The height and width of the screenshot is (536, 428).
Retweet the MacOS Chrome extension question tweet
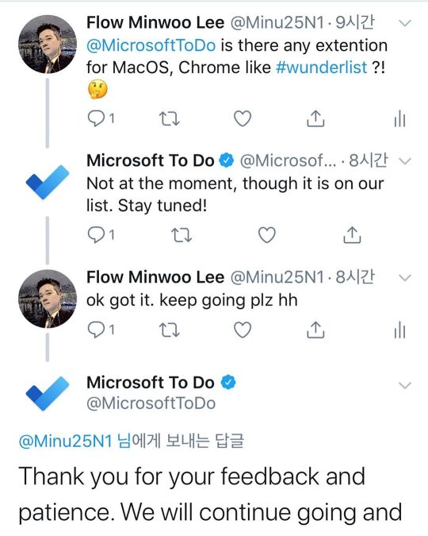[170, 118]
